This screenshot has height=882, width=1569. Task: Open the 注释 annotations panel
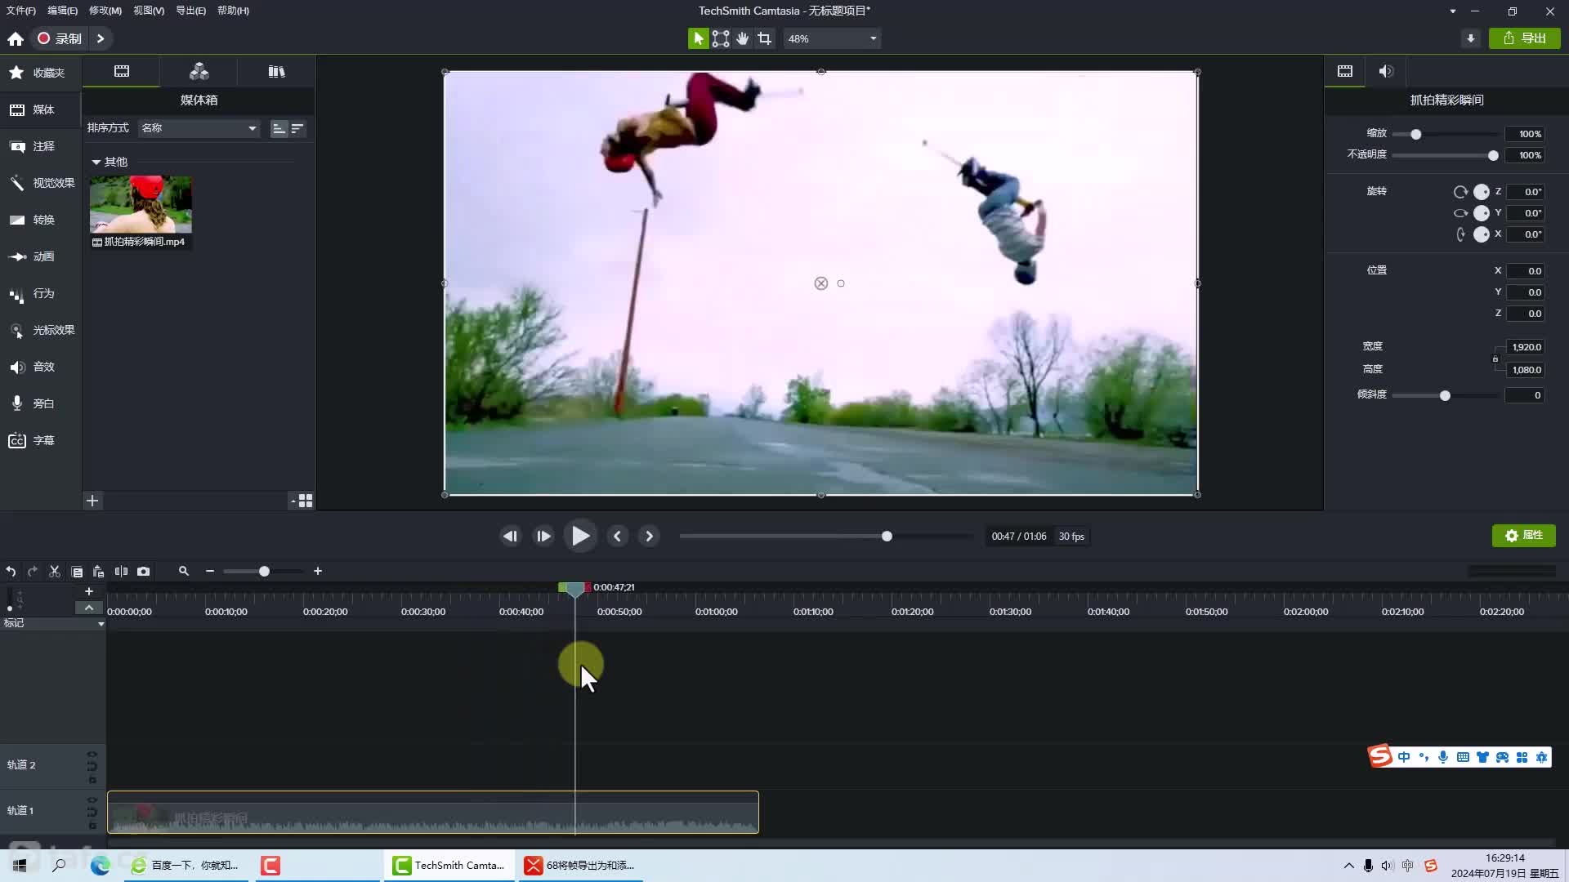pos(41,146)
